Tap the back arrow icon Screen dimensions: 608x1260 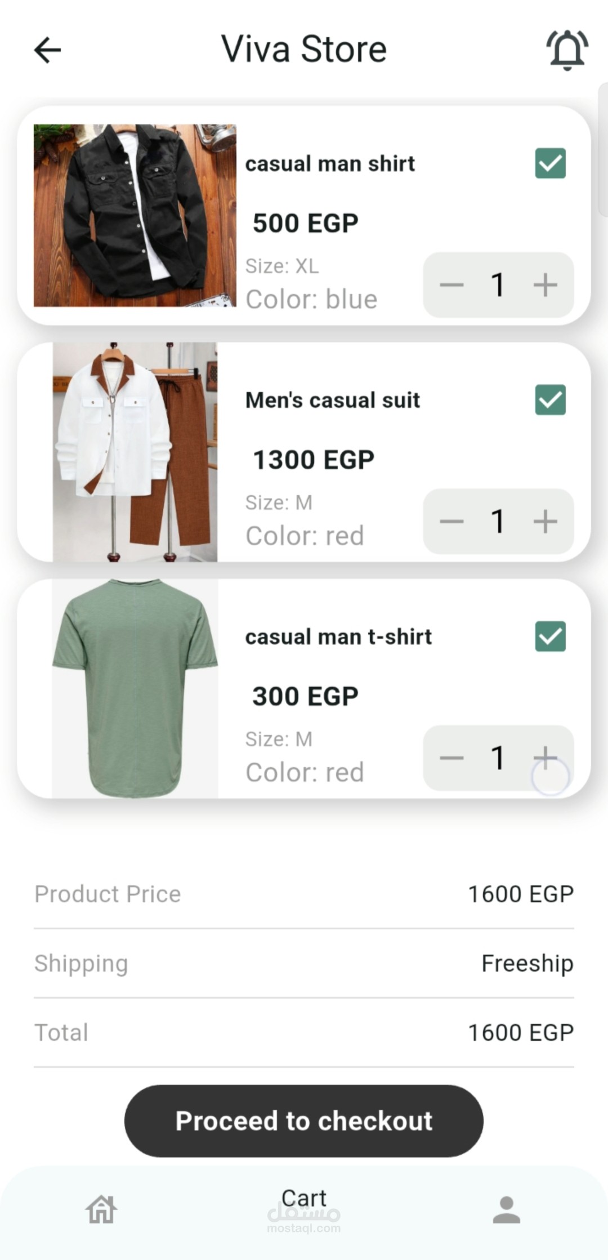pyautogui.click(x=47, y=50)
